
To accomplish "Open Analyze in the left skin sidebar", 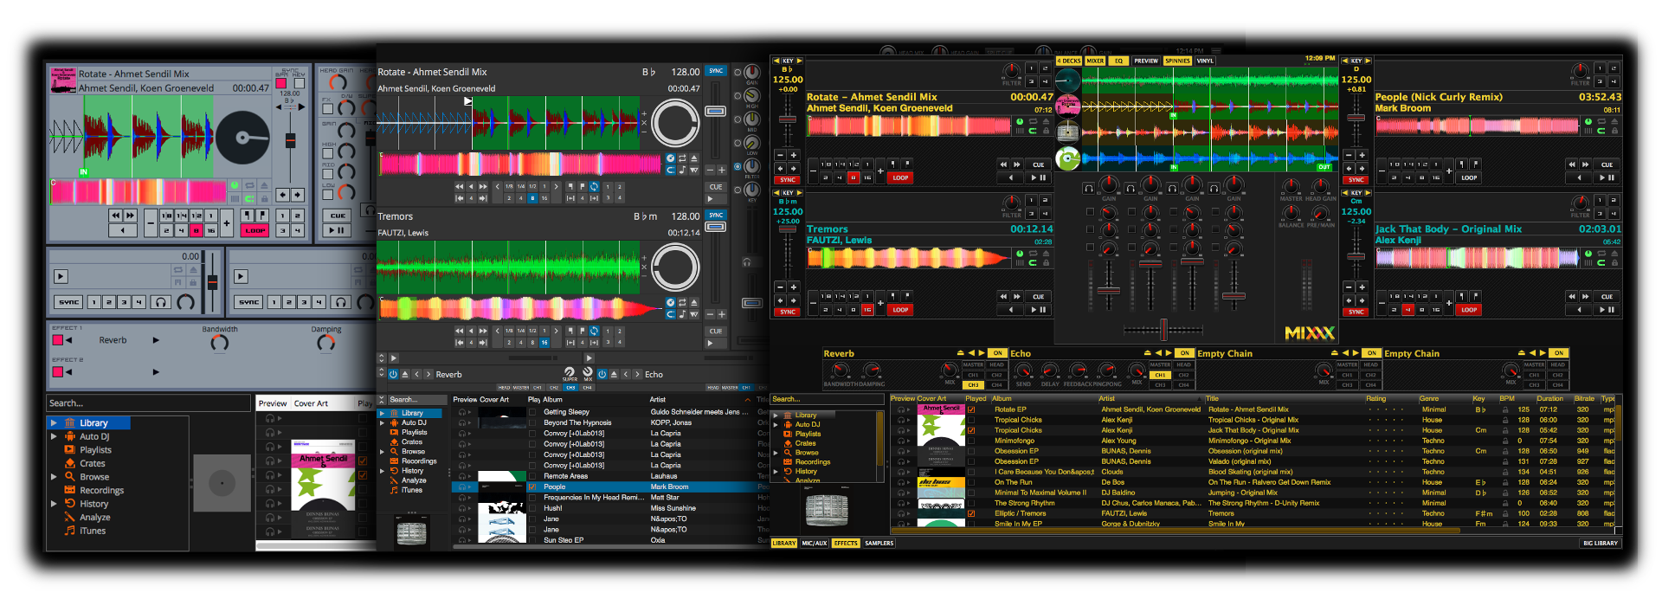I will [x=95, y=517].
